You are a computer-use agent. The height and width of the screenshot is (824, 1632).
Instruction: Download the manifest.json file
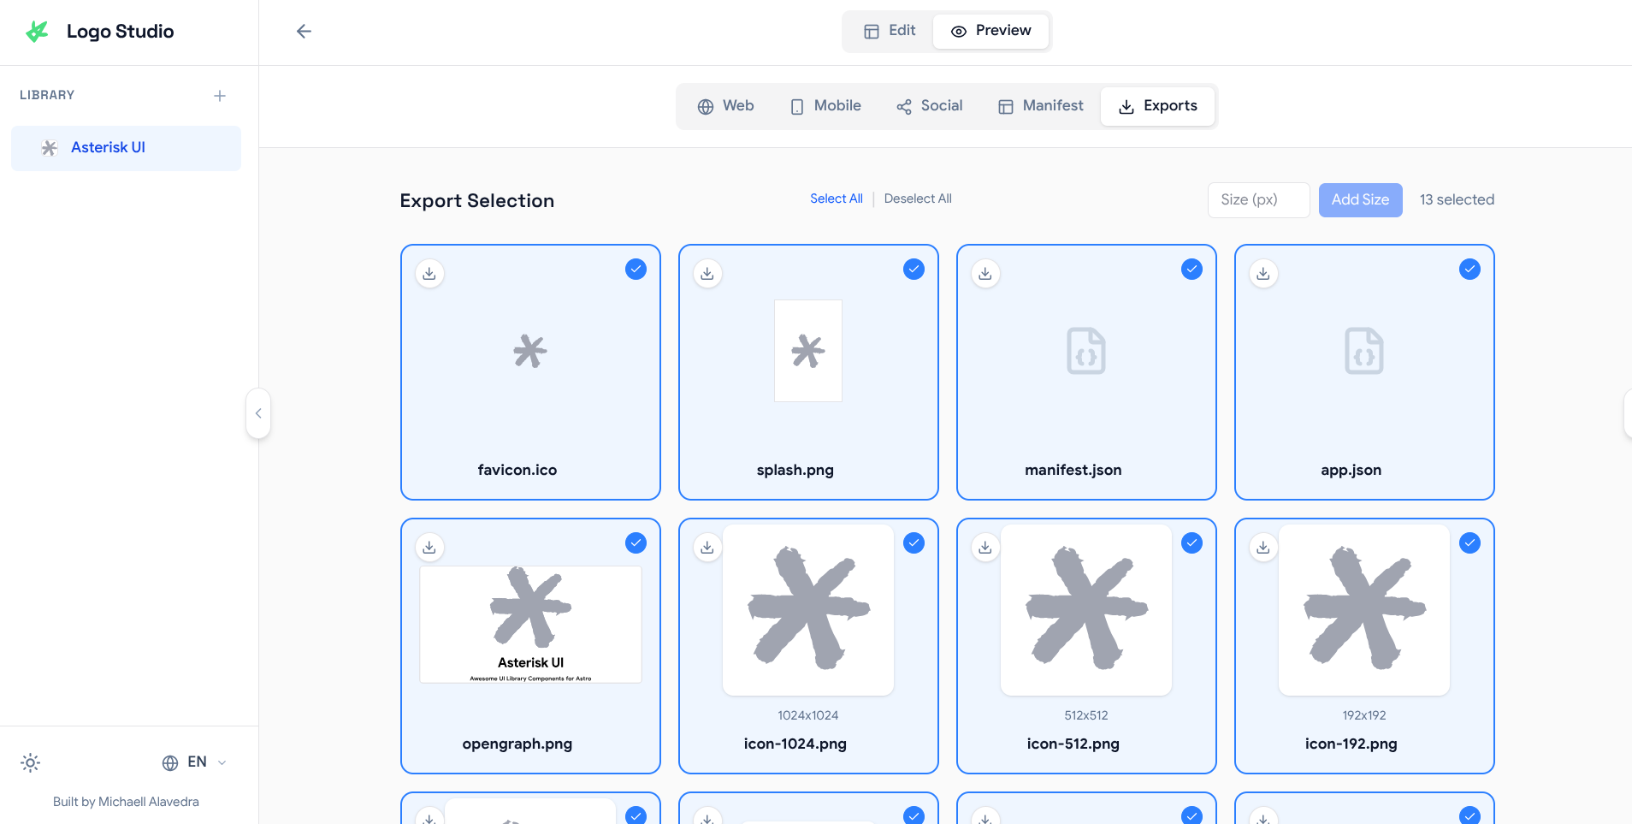pos(985,274)
